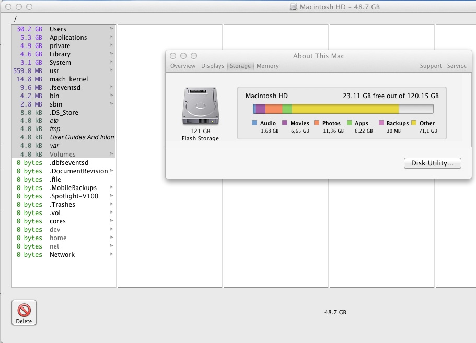The width and height of the screenshot is (476, 343).
Task: Select the .Trashes row
Action: point(64,205)
